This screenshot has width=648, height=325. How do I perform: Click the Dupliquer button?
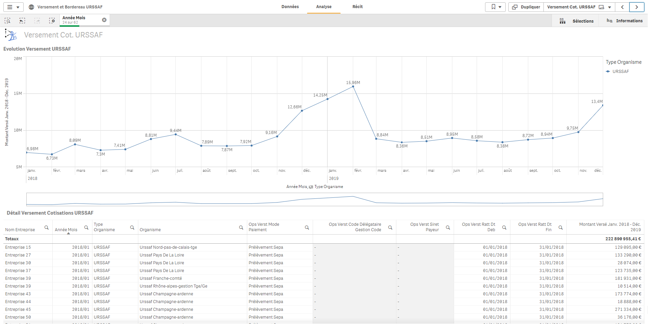(526, 7)
